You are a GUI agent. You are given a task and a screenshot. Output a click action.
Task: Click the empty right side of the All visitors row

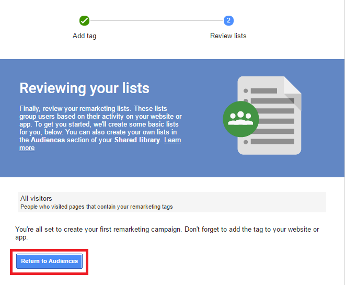261,201
